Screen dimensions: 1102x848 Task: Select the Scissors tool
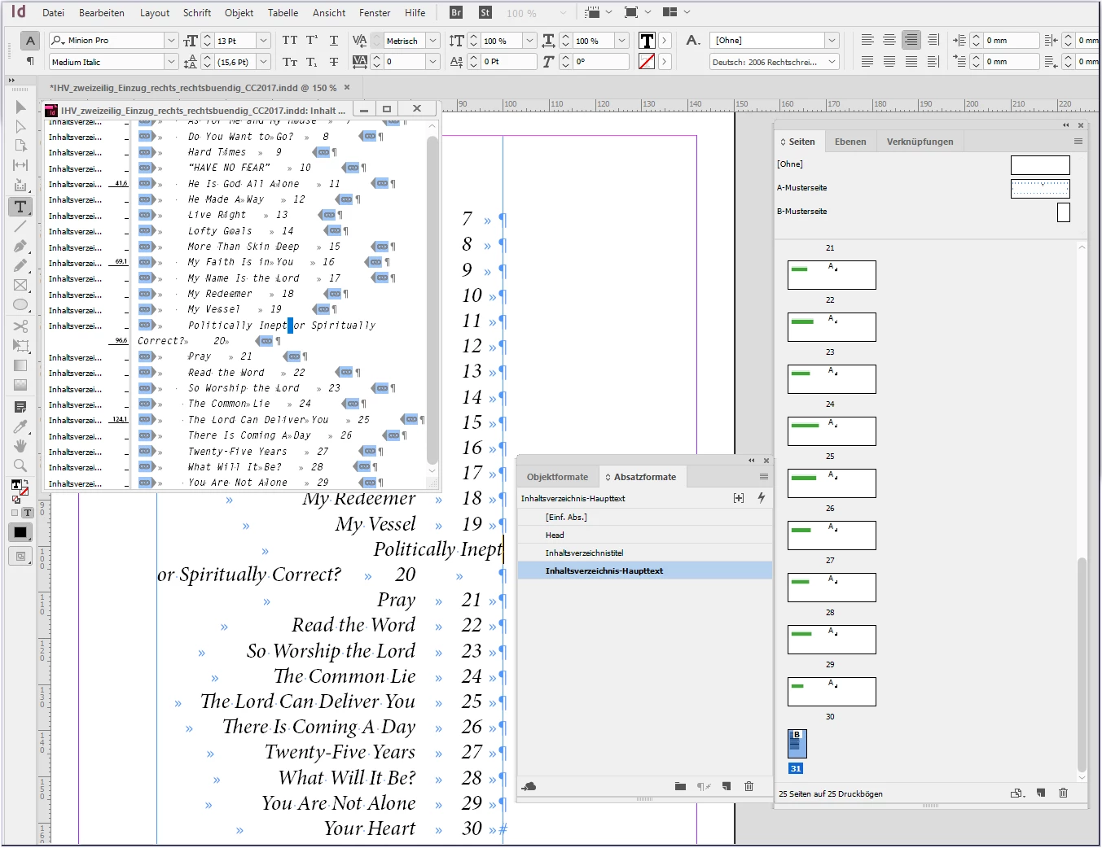(20, 326)
